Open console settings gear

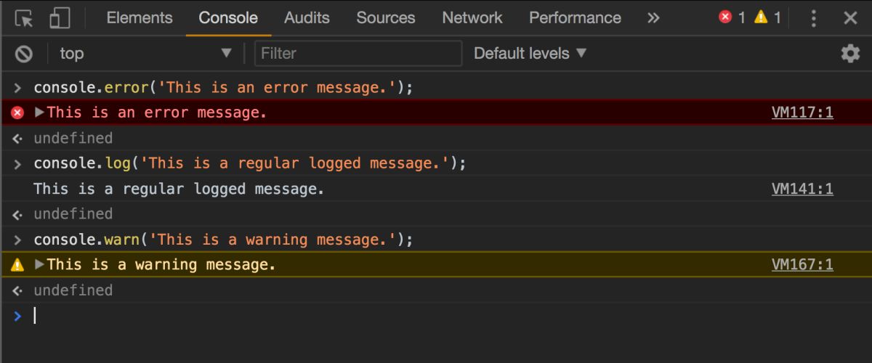click(x=849, y=54)
